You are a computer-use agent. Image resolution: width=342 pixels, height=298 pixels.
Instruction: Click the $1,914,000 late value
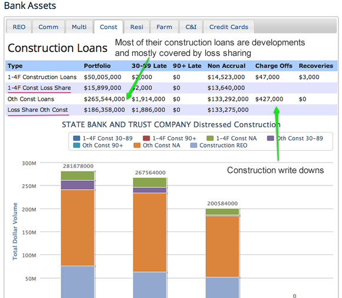pyautogui.click(x=149, y=99)
